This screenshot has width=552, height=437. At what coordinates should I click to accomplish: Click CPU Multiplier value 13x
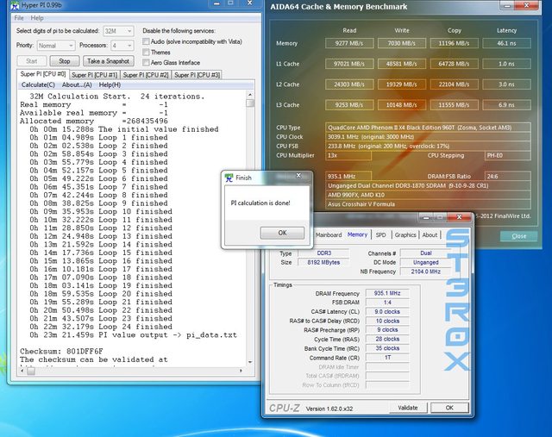click(348, 155)
